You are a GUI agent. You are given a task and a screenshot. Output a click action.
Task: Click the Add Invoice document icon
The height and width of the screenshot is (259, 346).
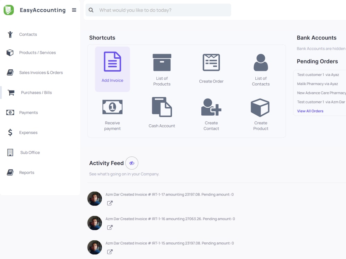coord(112,62)
